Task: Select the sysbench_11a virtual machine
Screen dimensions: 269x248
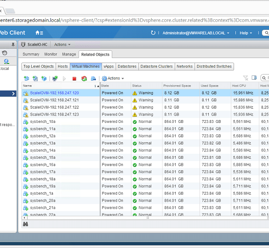Action: coord(43,129)
